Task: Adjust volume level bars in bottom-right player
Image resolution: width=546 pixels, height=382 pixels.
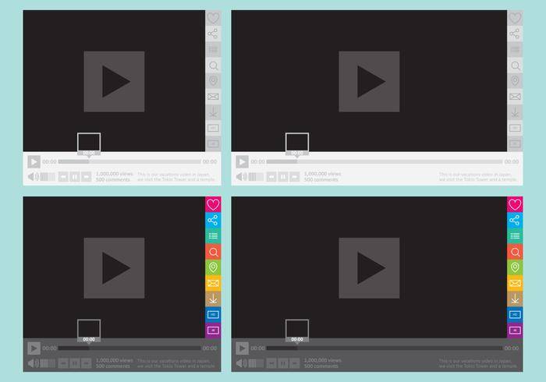Action: pyautogui.click(x=256, y=363)
